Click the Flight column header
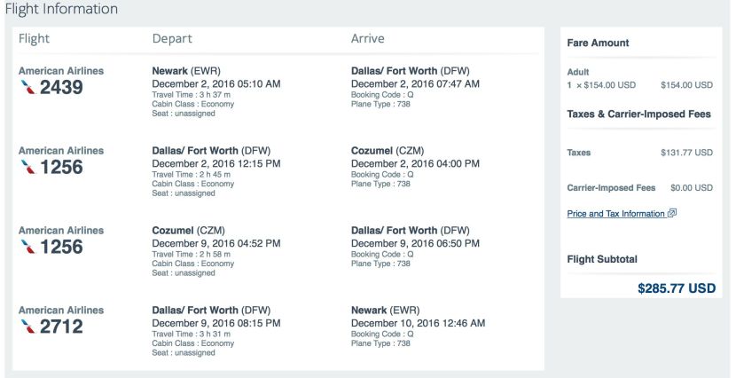Image resolution: width=736 pixels, height=378 pixels. (x=34, y=38)
